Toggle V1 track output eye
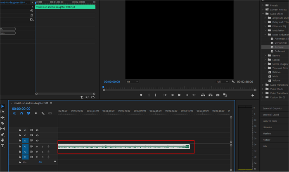Viewport: 289px width, 172px height. coord(37,141)
